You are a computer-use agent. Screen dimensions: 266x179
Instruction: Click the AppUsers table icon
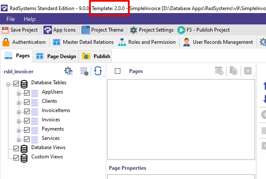35,94
